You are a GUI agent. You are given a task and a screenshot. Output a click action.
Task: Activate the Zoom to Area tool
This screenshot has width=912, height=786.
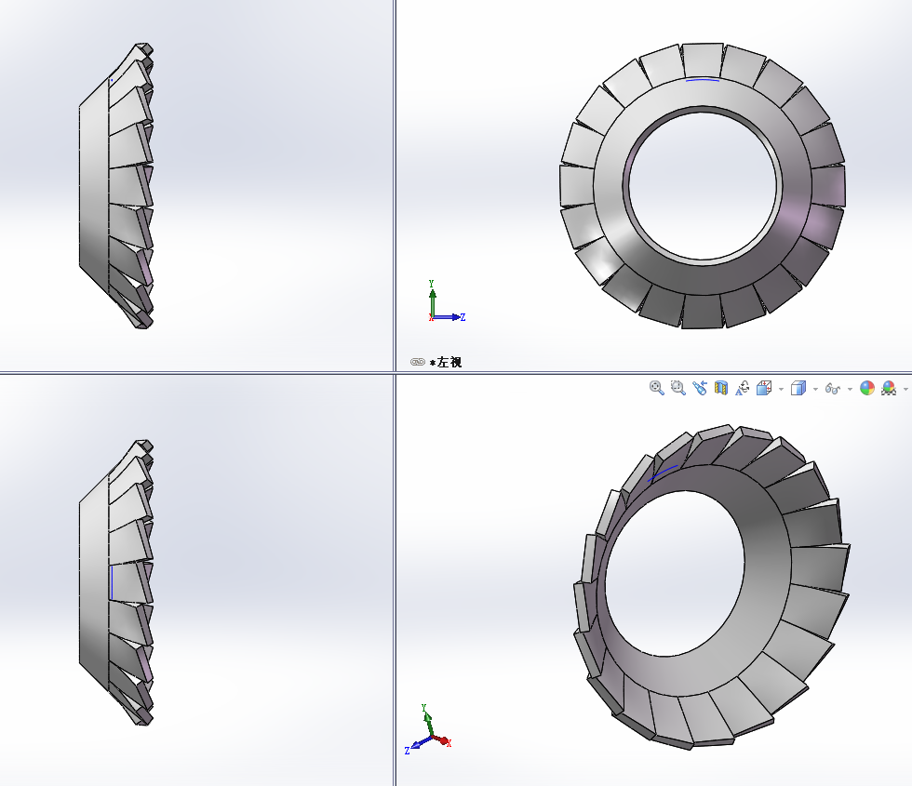coord(678,388)
